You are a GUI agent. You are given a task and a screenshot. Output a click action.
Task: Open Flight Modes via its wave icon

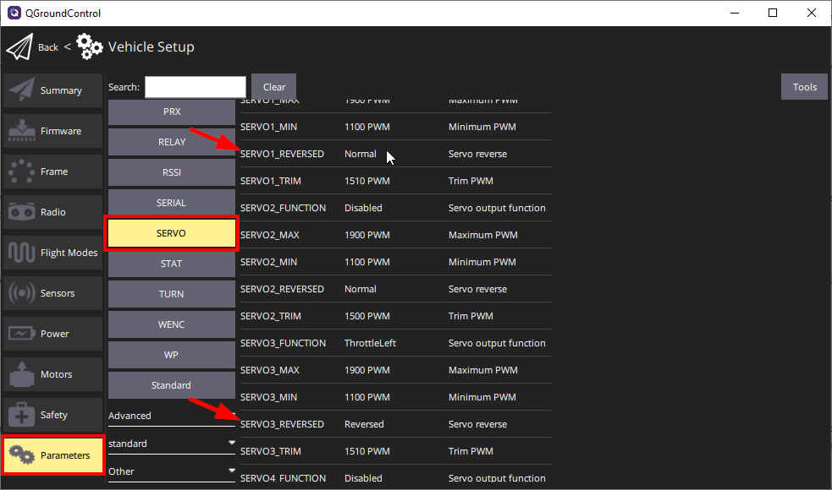21,253
